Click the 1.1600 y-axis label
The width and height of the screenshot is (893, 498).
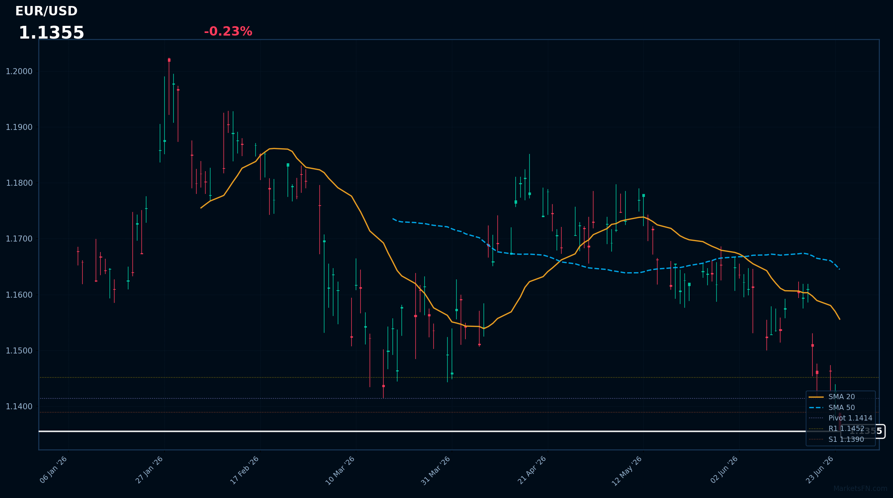[19, 295]
